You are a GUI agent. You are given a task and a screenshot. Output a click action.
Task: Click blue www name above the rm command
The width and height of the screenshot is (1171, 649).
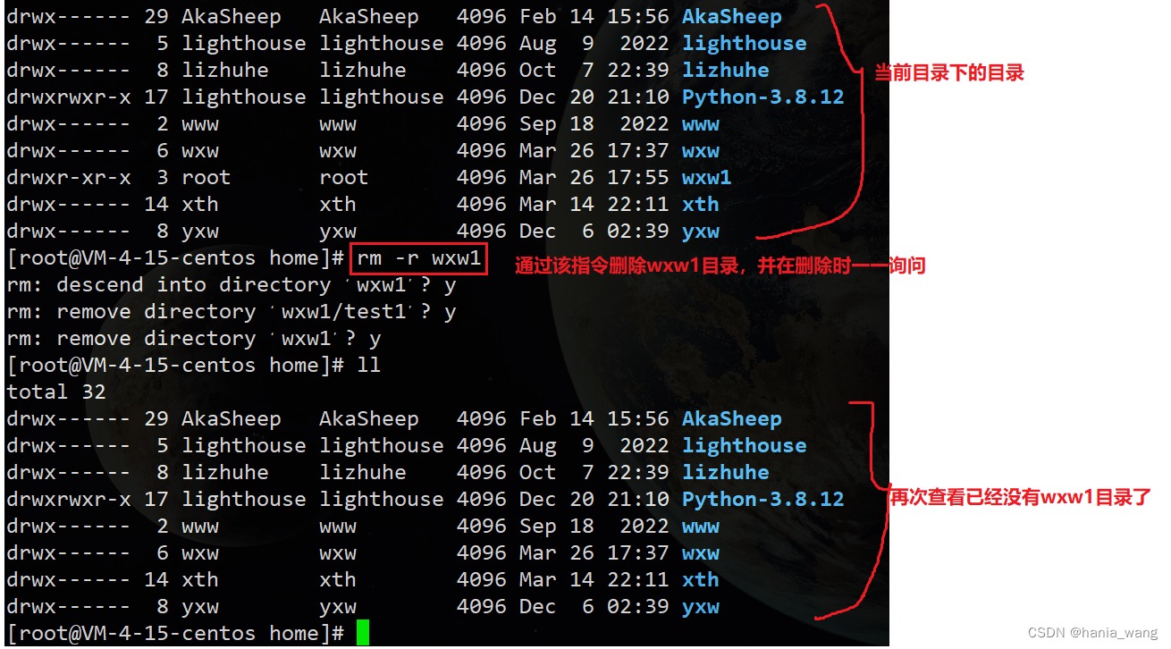coord(700,124)
